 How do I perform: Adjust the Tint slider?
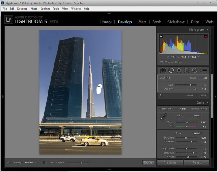pyautogui.click(x=187, y=126)
